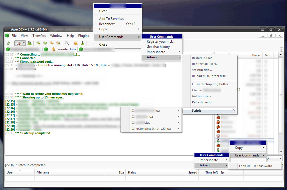This screenshot has width=287, height=190.
Task: Open the Transfers menu
Action: [x=39, y=36]
